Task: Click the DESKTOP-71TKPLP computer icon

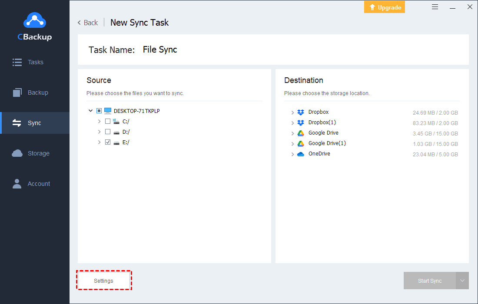Action: (108, 111)
